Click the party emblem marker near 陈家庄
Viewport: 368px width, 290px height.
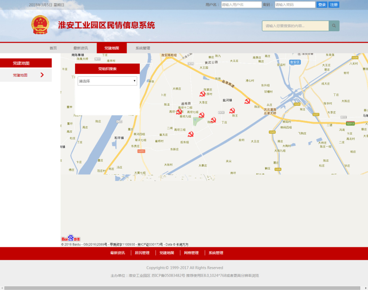[x=202, y=94]
